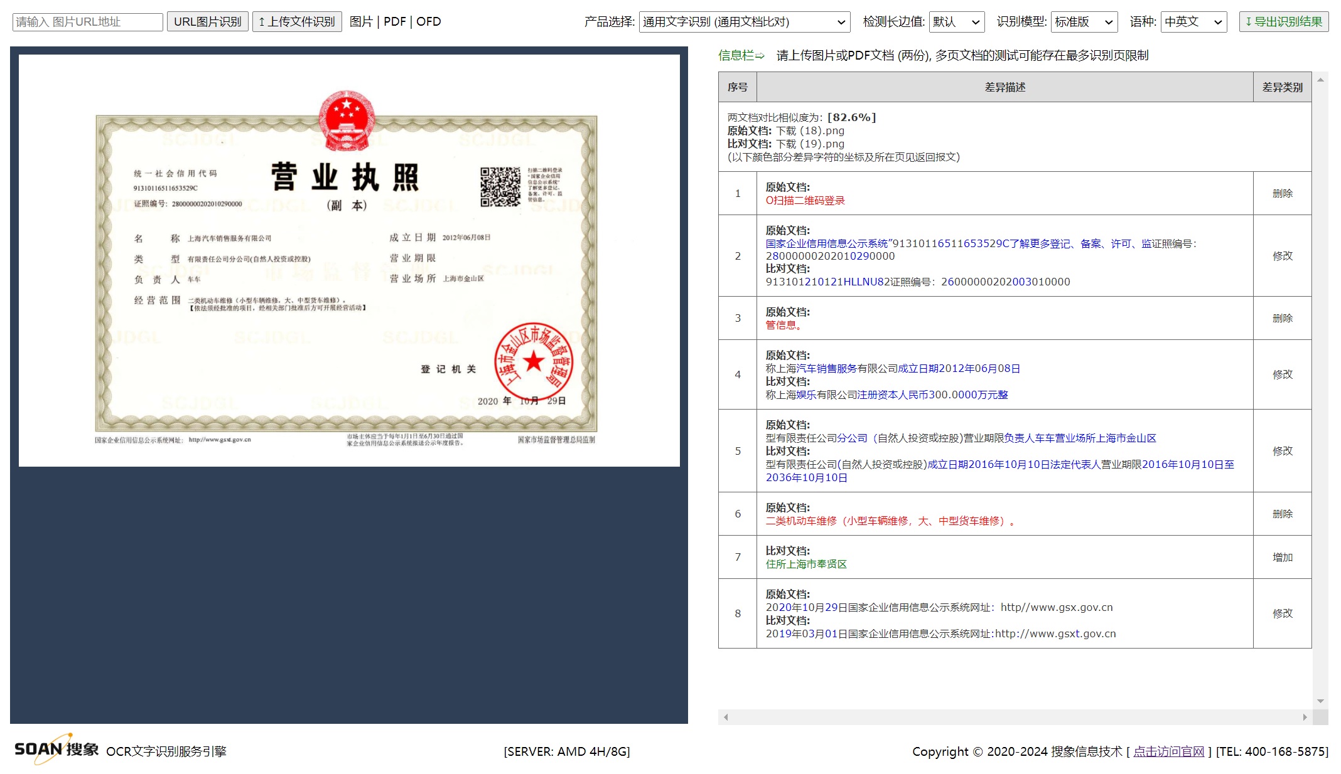
Task: Click original file name 下载 (18).png
Action: [810, 130]
